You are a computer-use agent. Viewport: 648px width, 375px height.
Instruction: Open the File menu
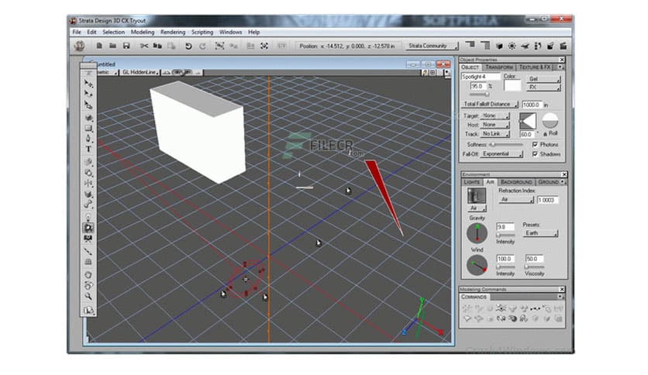(77, 32)
